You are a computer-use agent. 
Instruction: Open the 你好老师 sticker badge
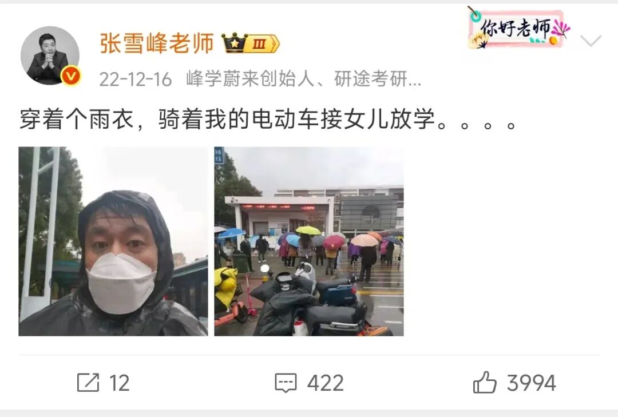click(x=518, y=29)
